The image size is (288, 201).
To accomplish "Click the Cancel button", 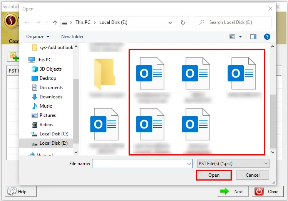I will pos(253,175).
